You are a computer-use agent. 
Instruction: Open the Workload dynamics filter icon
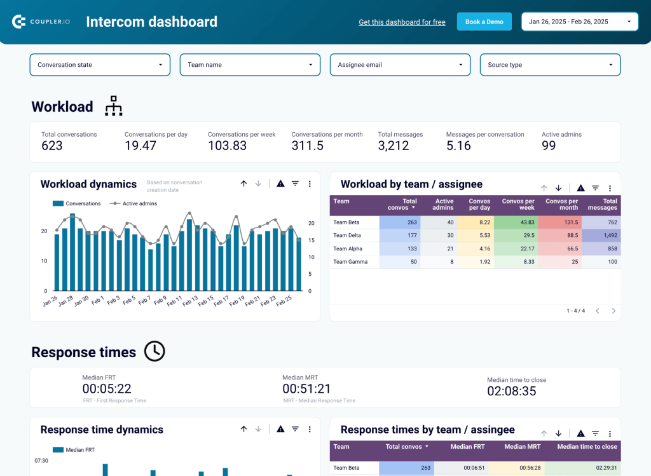[x=295, y=184]
